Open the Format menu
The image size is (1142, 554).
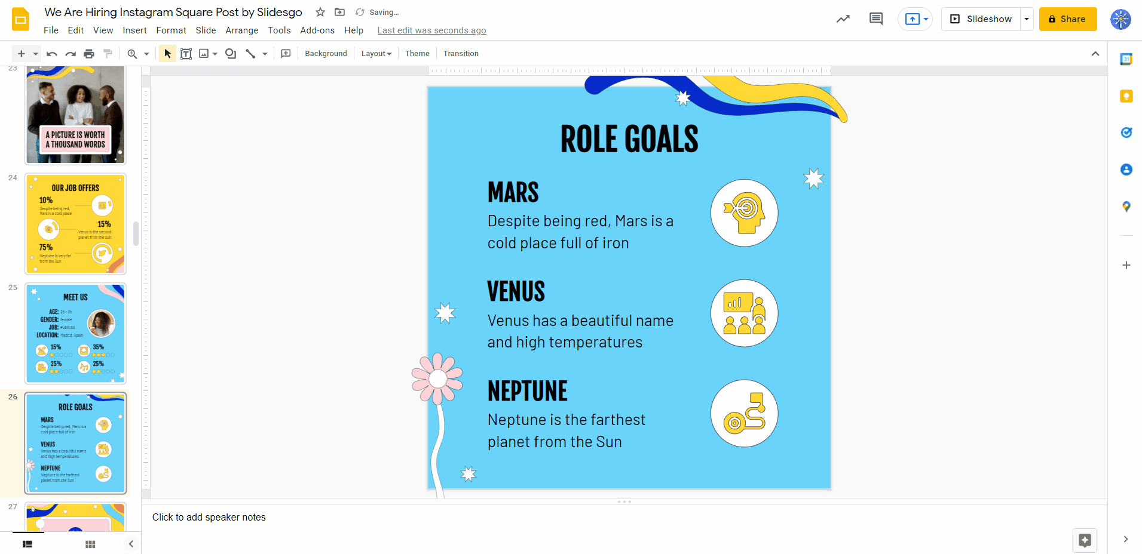tap(171, 30)
